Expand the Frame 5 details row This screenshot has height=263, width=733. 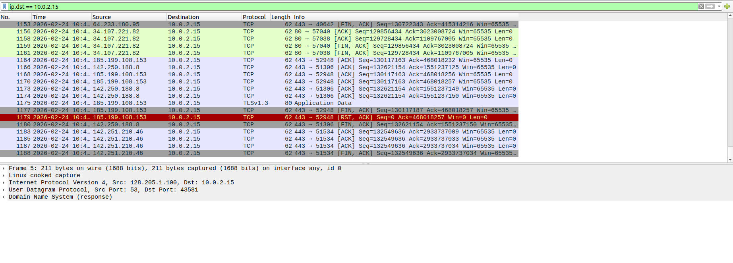(x=4, y=168)
